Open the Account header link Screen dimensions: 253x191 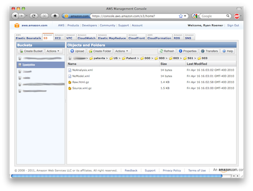(x=137, y=25)
